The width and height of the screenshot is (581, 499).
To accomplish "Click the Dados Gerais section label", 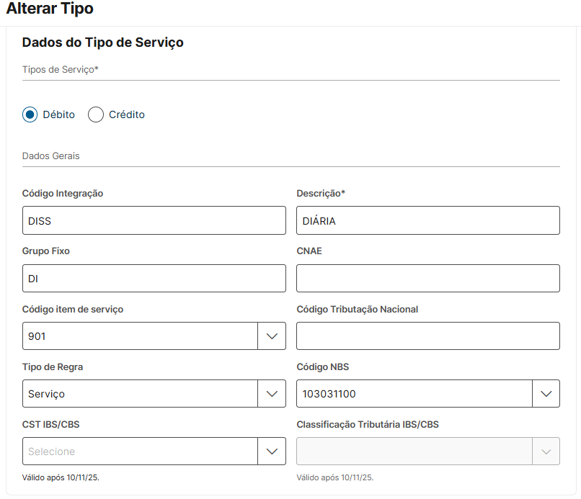I will click(51, 156).
